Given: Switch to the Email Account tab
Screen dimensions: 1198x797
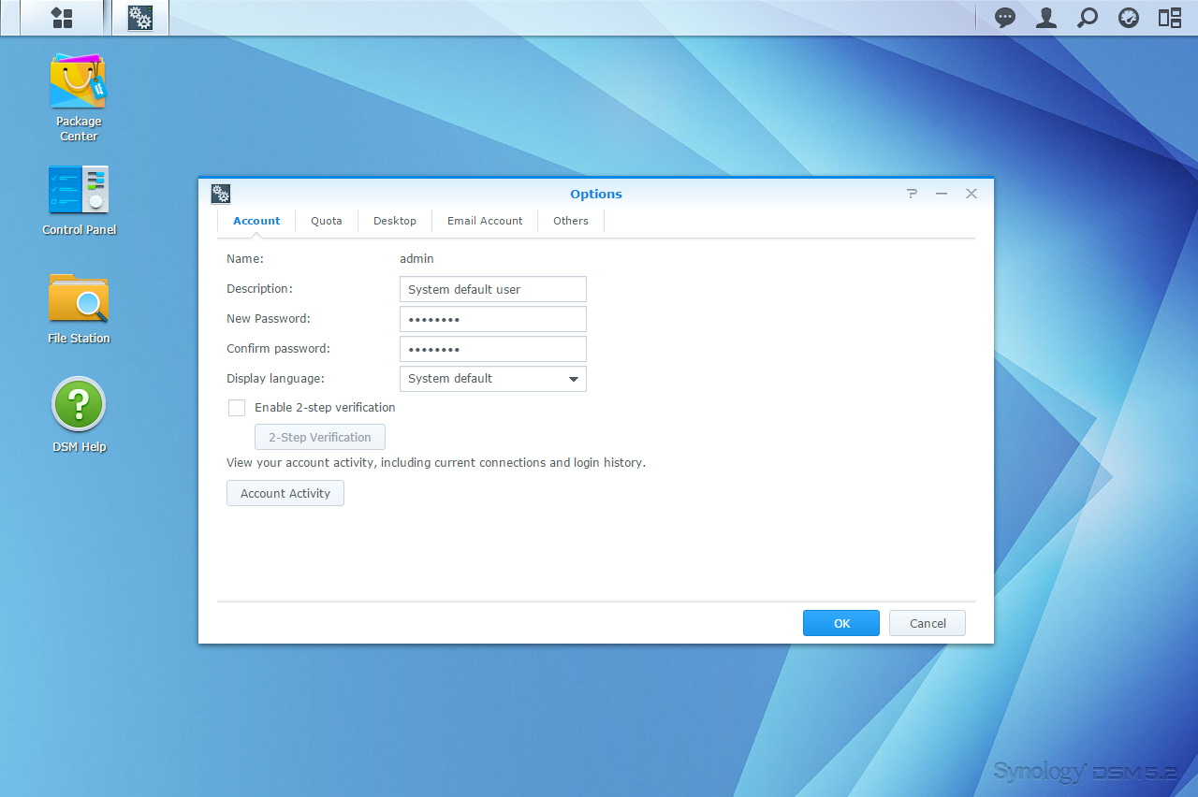Looking at the screenshot, I should point(485,221).
